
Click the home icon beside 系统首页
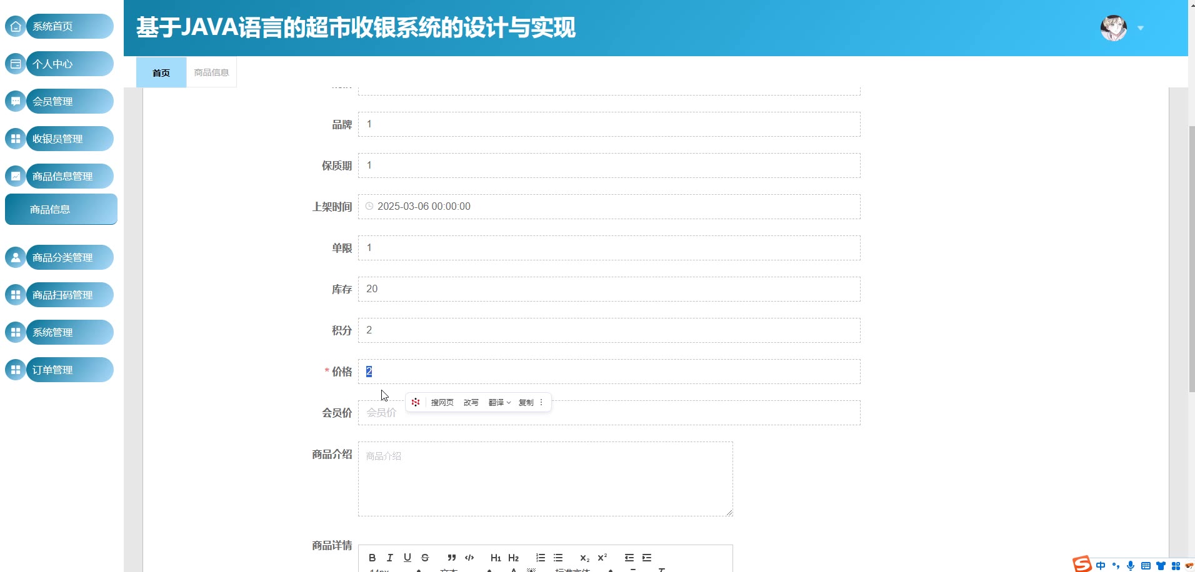click(16, 26)
